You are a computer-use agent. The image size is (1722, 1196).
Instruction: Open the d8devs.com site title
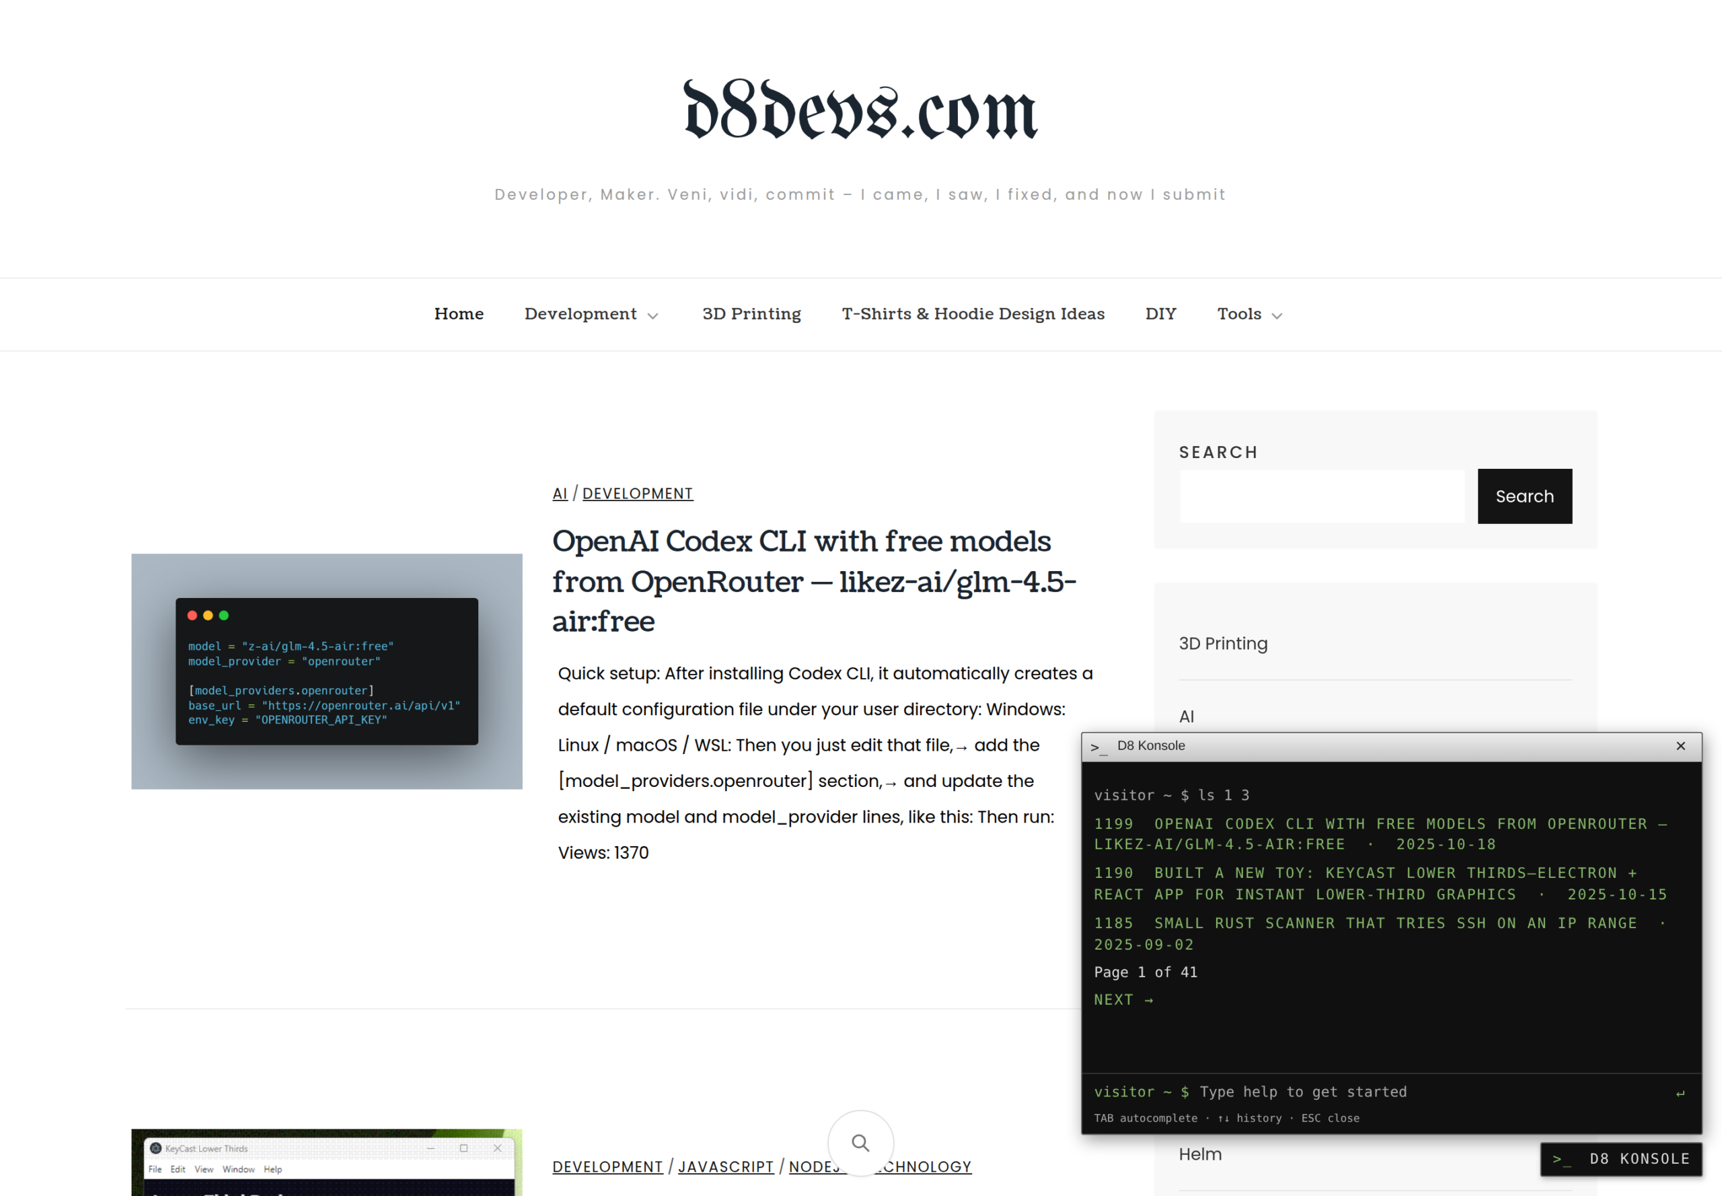tap(860, 111)
